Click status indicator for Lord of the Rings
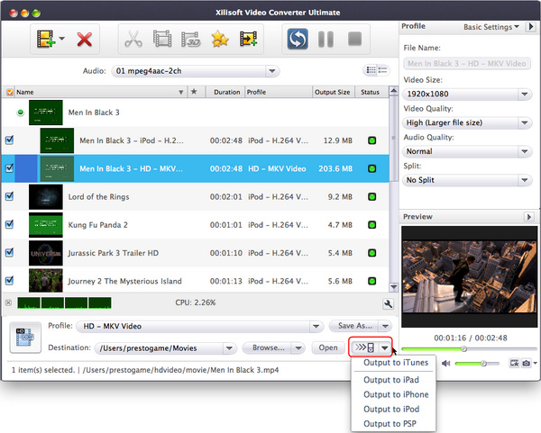The width and height of the screenshot is (541, 433). coord(371,196)
